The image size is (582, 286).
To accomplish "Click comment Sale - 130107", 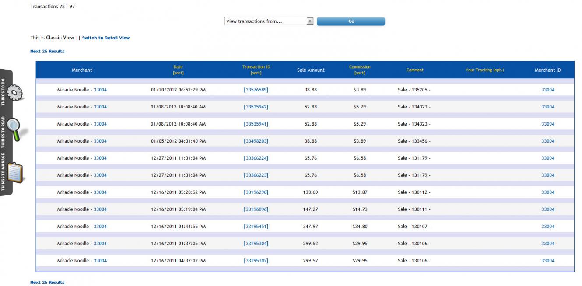I will pyautogui.click(x=414, y=226).
